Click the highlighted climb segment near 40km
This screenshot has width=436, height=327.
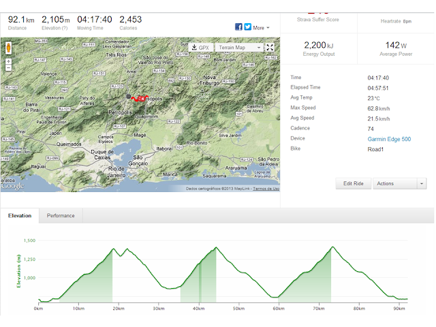(x=200, y=282)
